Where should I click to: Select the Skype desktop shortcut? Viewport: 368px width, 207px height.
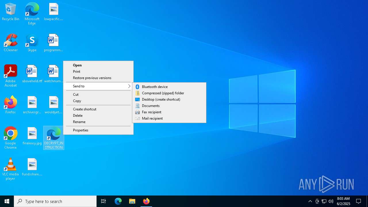pyautogui.click(x=32, y=43)
